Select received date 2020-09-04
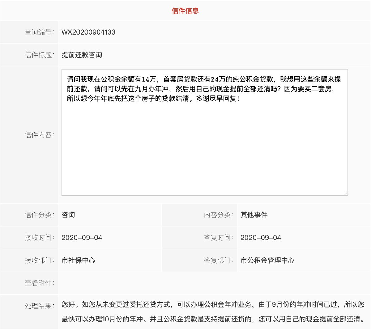This screenshot has height=330, width=371. pyautogui.click(x=82, y=238)
